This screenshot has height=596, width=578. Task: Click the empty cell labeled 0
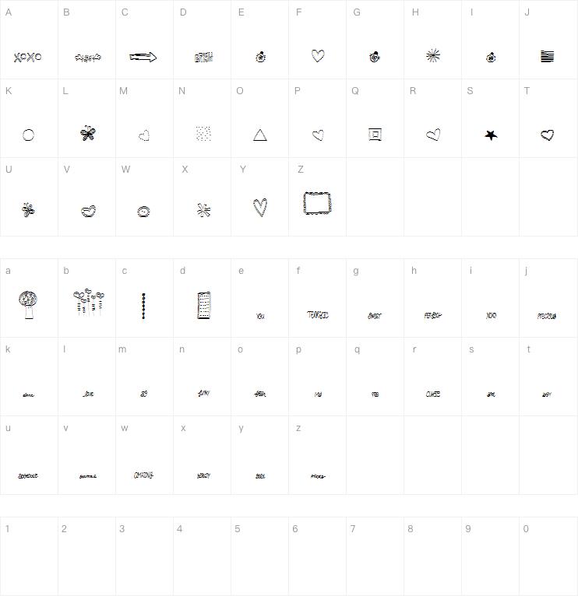(x=548, y=556)
